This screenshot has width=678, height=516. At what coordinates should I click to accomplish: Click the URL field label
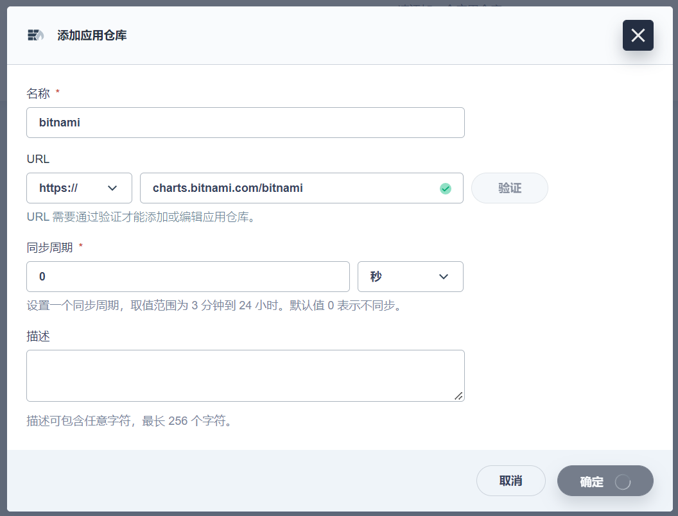[38, 159]
